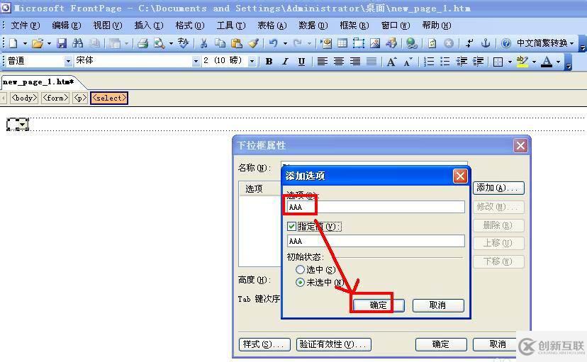
Task: Open the 编辑 menu
Action: [66, 26]
